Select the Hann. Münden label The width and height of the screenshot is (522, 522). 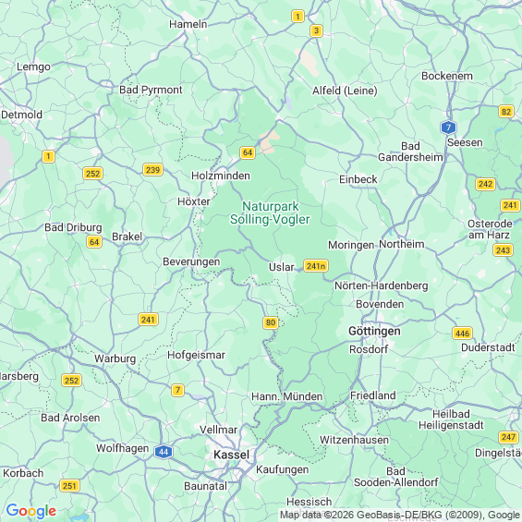(287, 396)
